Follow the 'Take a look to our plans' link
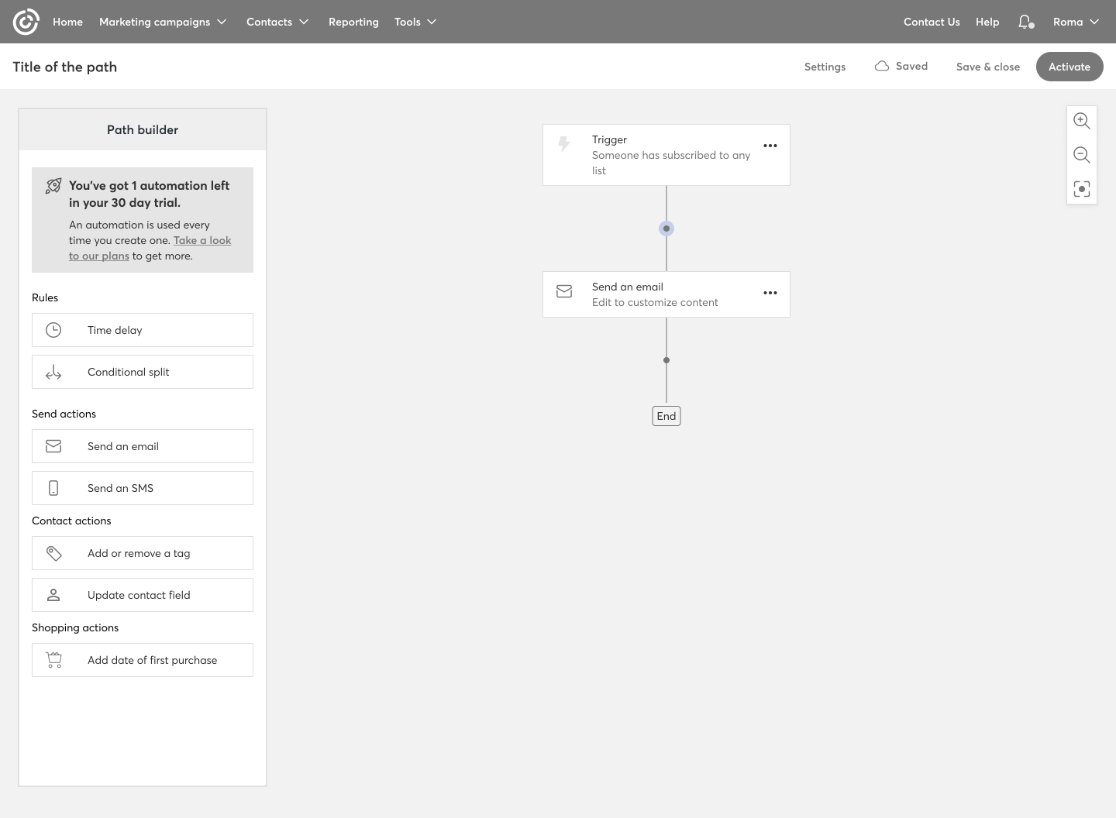 tap(201, 241)
